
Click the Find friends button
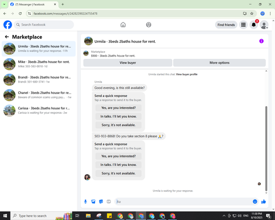(x=226, y=25)
